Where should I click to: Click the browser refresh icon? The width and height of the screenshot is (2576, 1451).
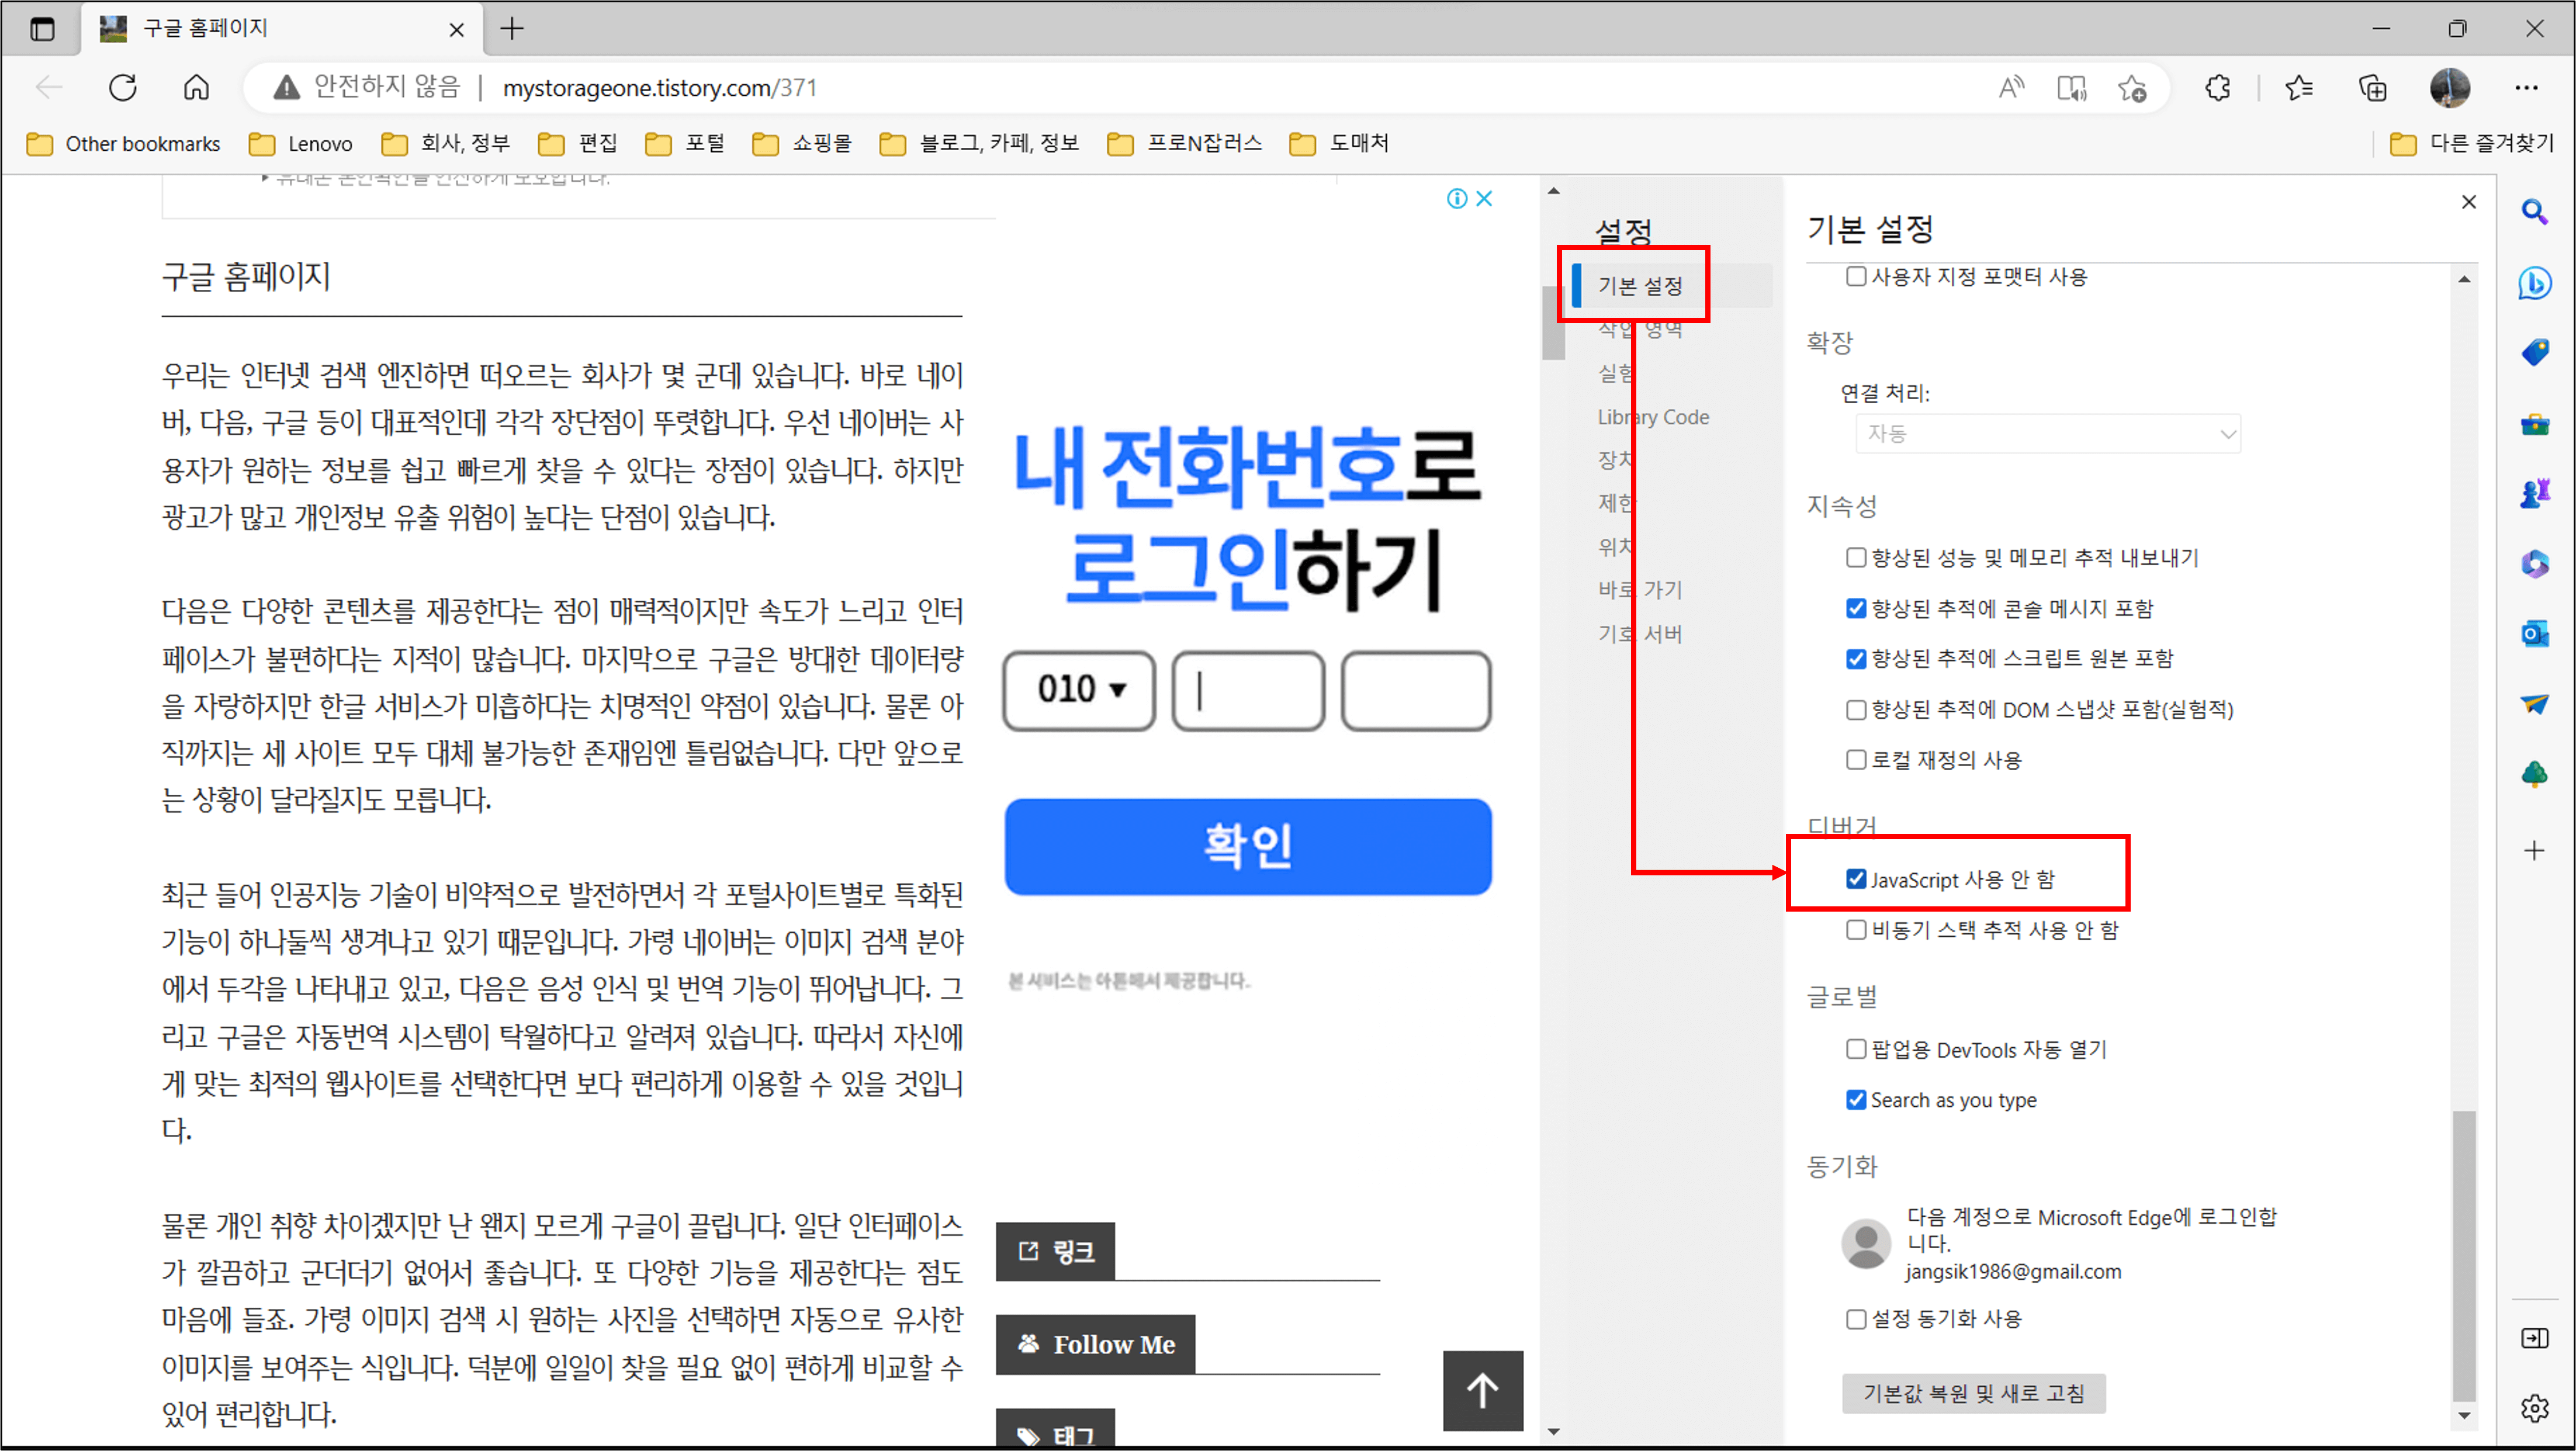pyautogui.click(x=123, y=88)
